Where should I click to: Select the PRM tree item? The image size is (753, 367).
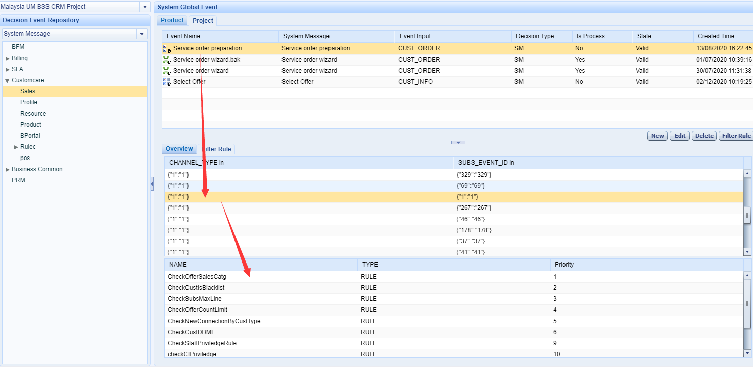[18, 180]
